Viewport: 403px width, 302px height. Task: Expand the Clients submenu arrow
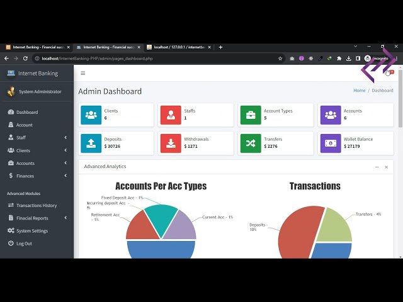65,150
